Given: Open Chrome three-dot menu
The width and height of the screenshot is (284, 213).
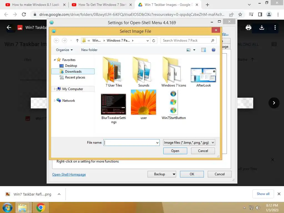Looking at the screenshot, I should pos(278,14).
